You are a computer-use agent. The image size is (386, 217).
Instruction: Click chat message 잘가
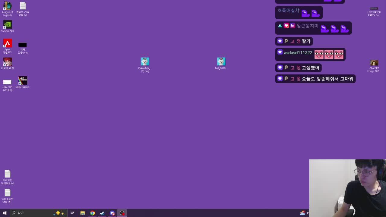pyautogui.click(x=306, y=41)
